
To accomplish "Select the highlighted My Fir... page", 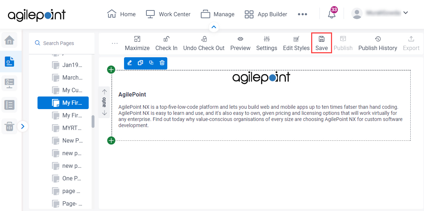I will 63,103.
